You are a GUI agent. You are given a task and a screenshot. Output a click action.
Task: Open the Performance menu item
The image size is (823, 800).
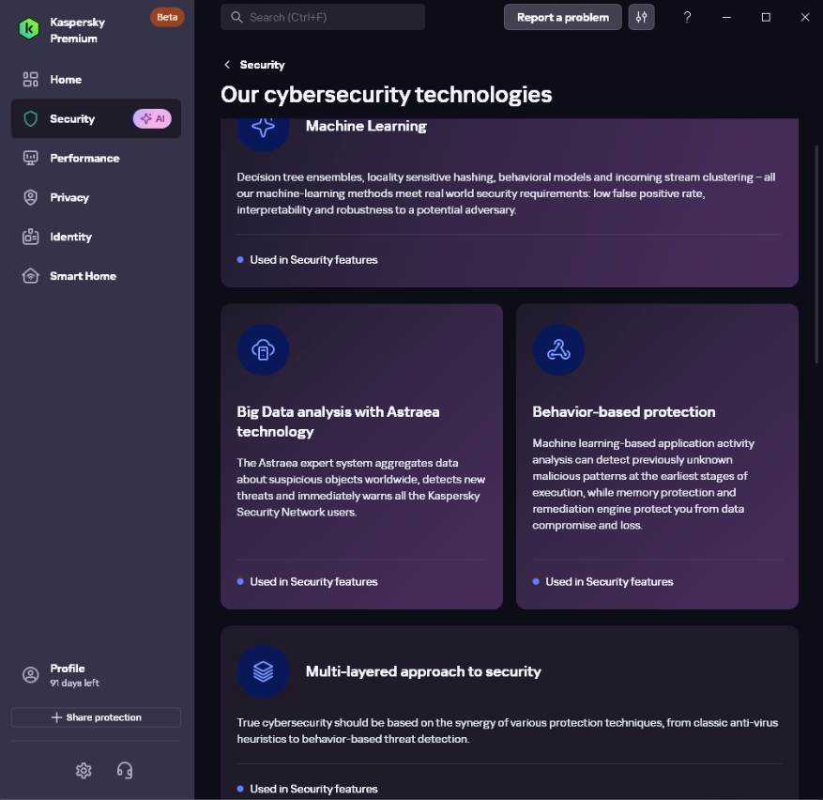point(96,158)
